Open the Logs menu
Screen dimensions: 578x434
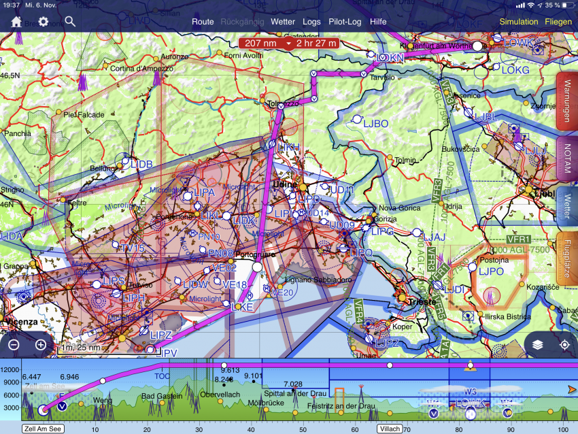click(311, 22)
